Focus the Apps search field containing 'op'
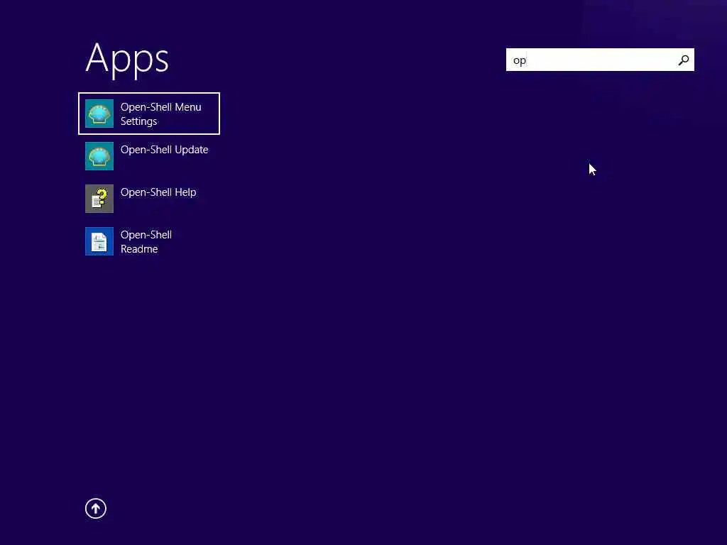This screenshot has height=545, width=727. (x=600, y=60)
